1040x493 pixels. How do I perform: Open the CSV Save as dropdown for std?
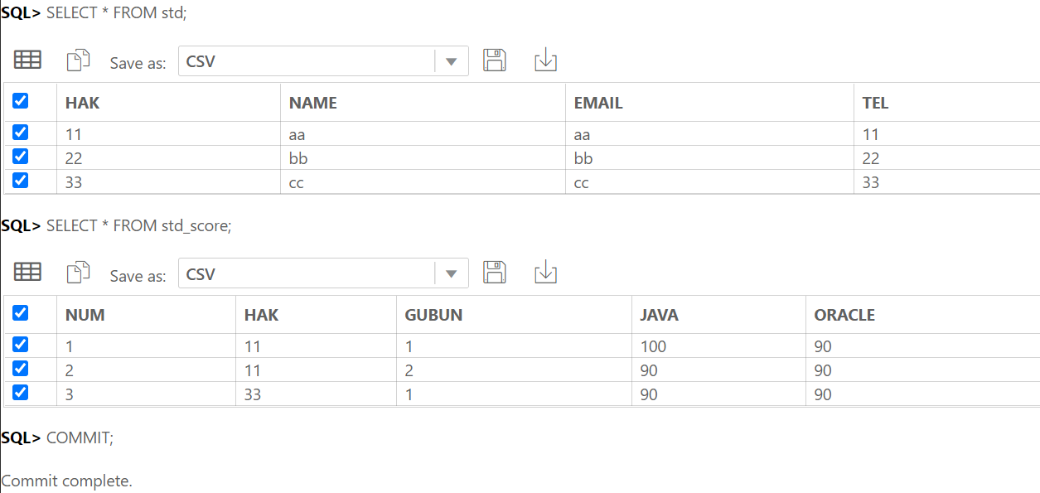(323, 61)
